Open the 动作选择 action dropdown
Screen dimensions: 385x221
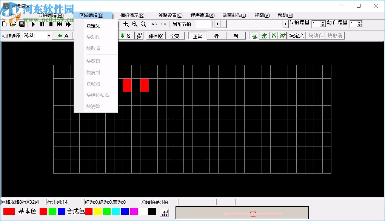point(49,35)
